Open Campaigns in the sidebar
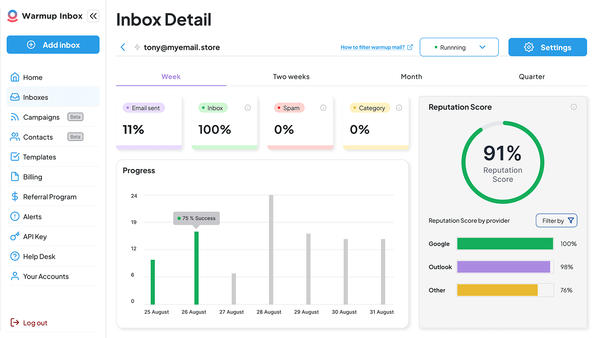Image resolution: width=597 pixels, height=338 pixels. point(41,117)
